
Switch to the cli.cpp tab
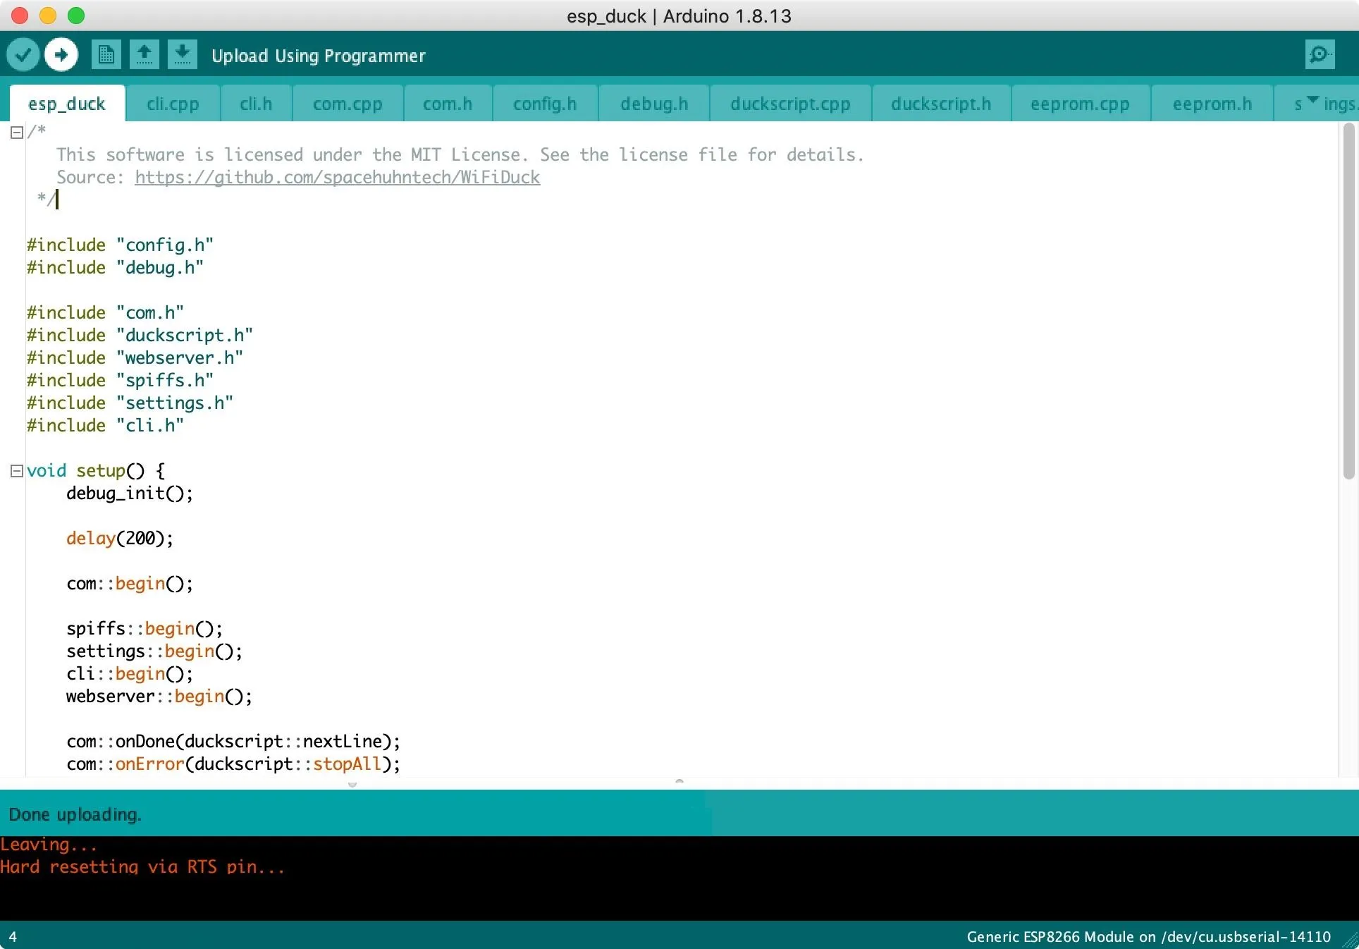[173, 104]
